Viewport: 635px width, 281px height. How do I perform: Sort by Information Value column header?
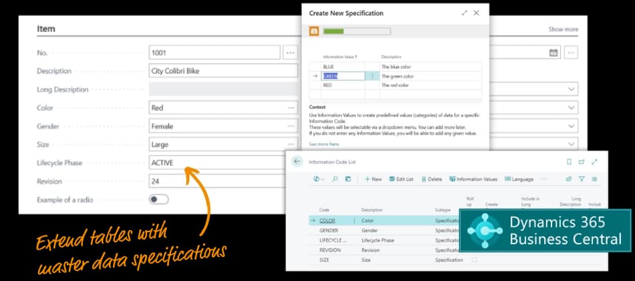(340, 57)
